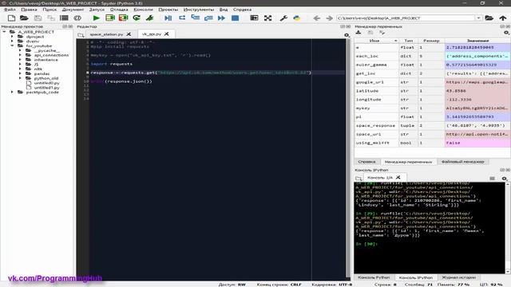Expand the api_connections folder
Screen dimensions: 511x287
pyautogui.click(x=20, y=55)
